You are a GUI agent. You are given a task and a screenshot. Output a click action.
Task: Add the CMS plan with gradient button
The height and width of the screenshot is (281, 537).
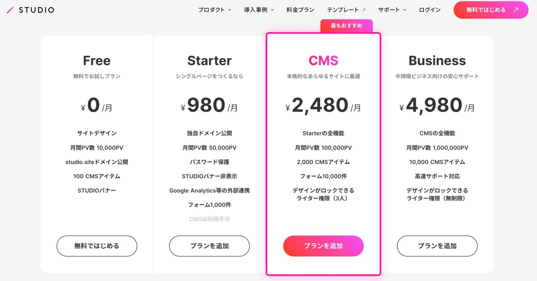(x=323, y=246)
